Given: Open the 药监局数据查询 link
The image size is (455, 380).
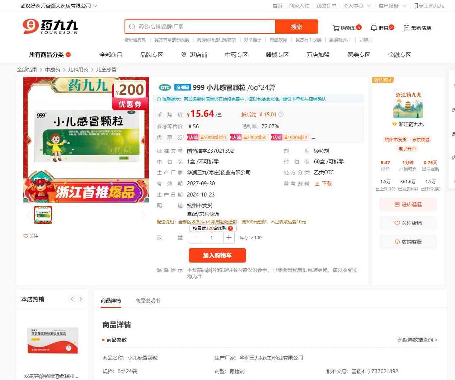Looking at the screenshot, I should coord(417,340).
